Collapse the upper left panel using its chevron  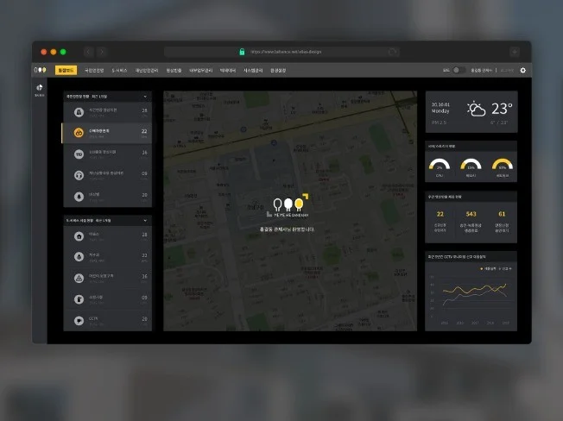click(x=144, y=96)
